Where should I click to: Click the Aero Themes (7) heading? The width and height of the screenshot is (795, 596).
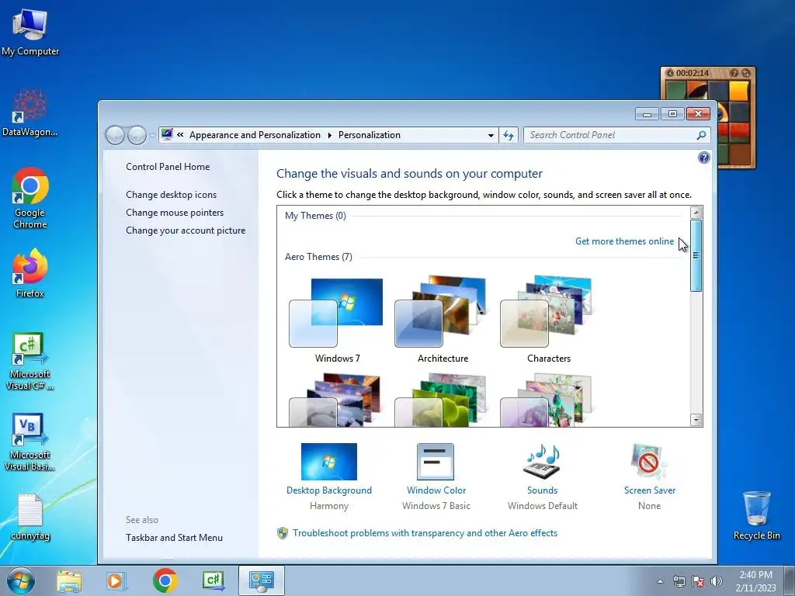click(318, 256)
